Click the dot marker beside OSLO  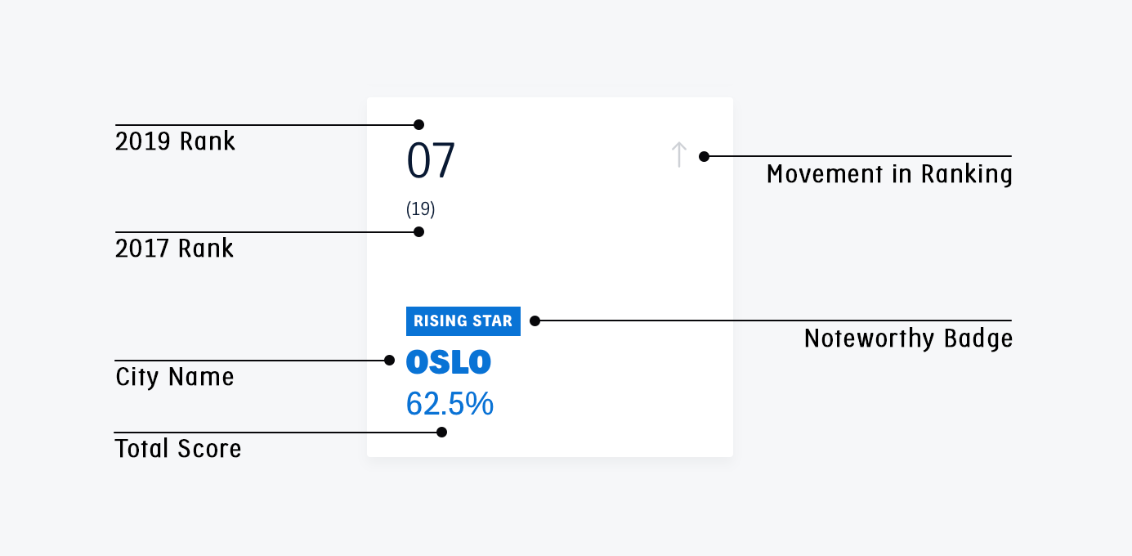pos(390,361)
